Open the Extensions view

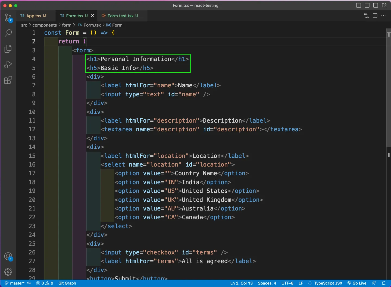point(8,80)
